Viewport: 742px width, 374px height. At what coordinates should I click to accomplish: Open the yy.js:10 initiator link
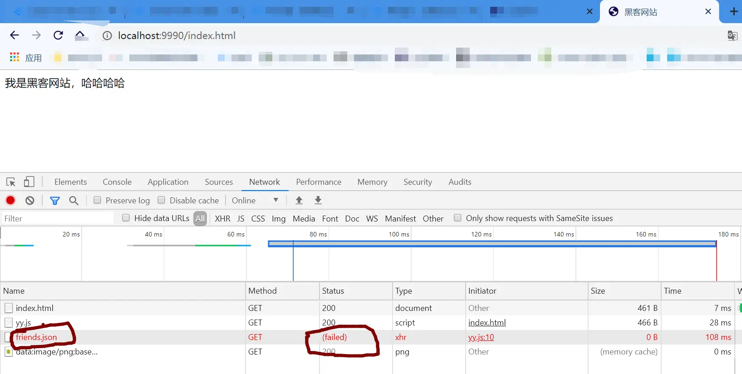click(x=481, y=337)
